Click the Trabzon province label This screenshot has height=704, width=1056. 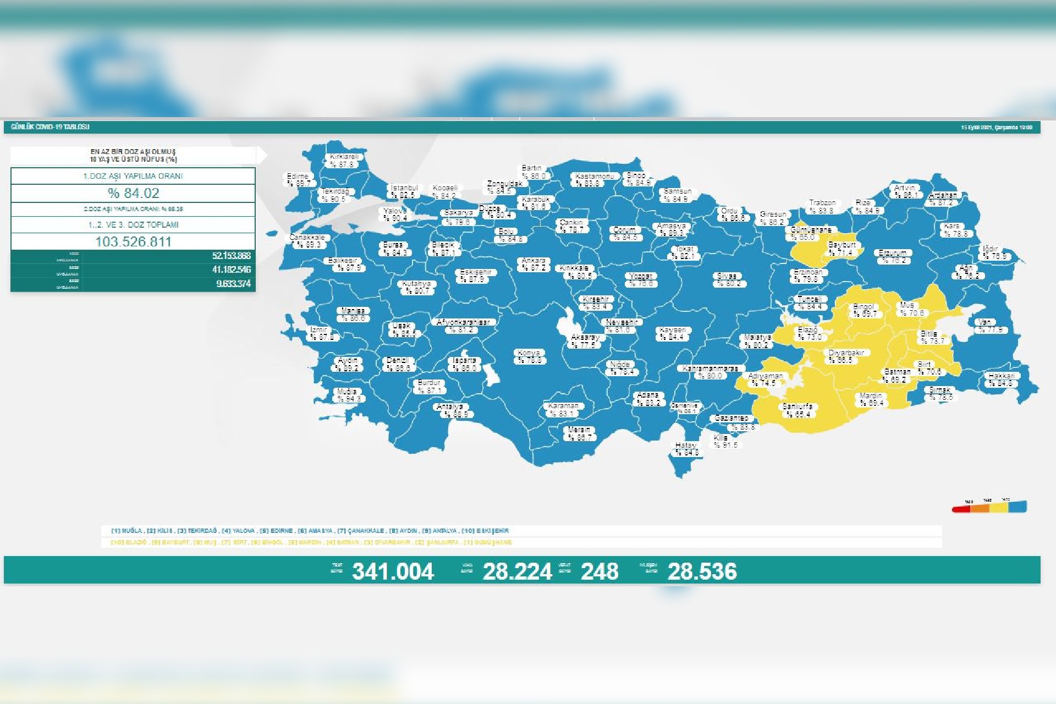pyautogui.click(x=822, y=206)
